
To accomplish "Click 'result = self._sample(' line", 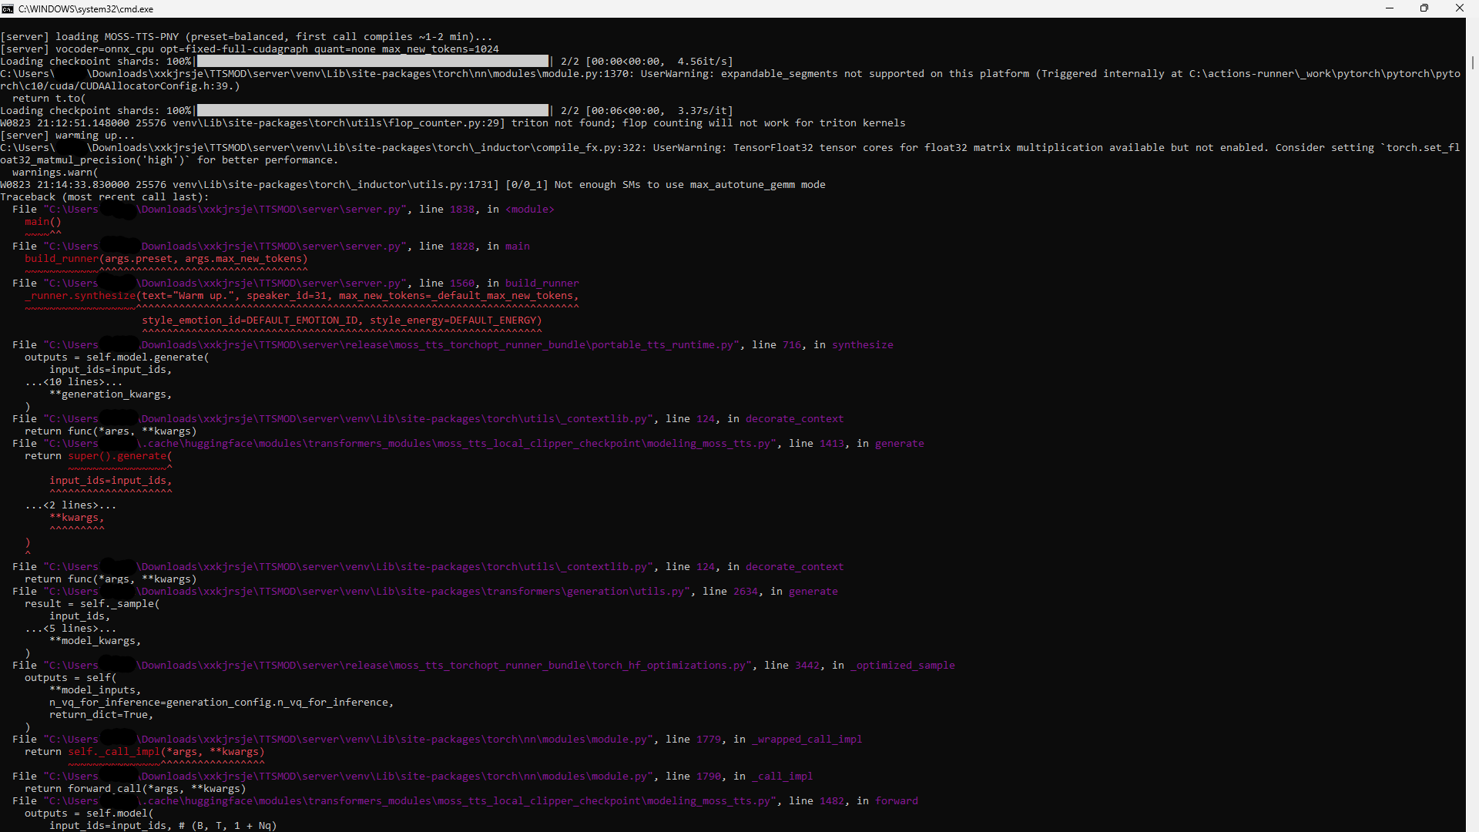I will [92, 604].
